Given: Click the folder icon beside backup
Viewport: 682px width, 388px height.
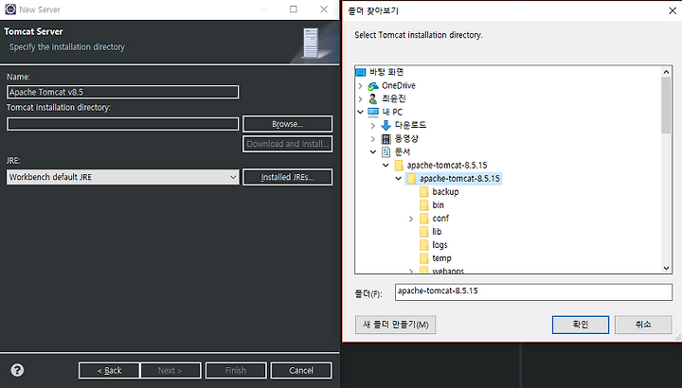Looking at the screenshot, I should point(424,192).
